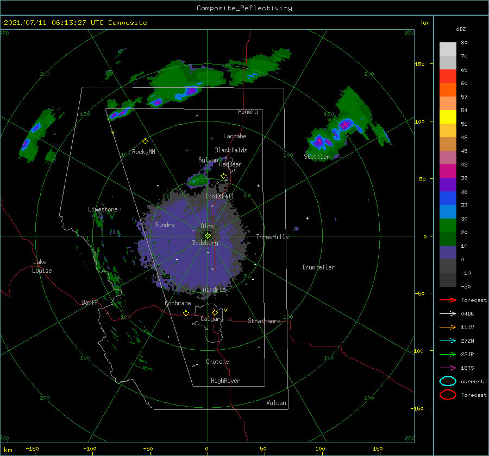Click the 65 dBZ red color swatch
This screenshot has width=489, height=456.
pos(448,76)
